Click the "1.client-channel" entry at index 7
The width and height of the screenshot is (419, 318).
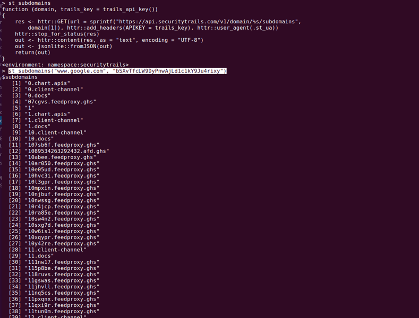54,120
